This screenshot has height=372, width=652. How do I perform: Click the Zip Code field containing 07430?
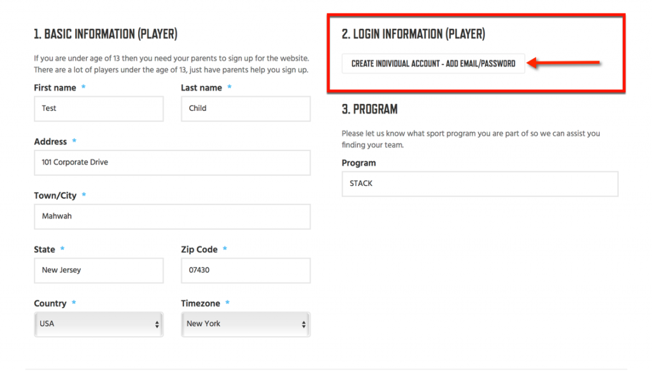click(245, 271)
